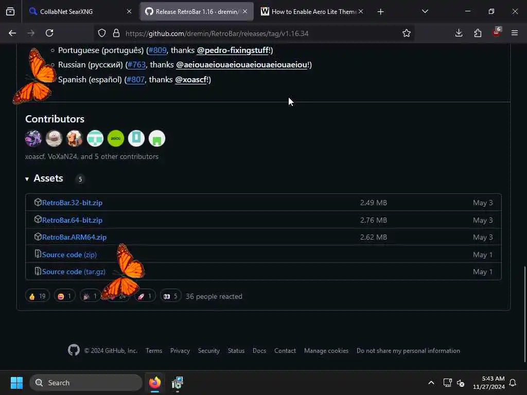The image size is (527, 395).
Task: Open first contributor purple avatar
Action: tap(33, 138)
